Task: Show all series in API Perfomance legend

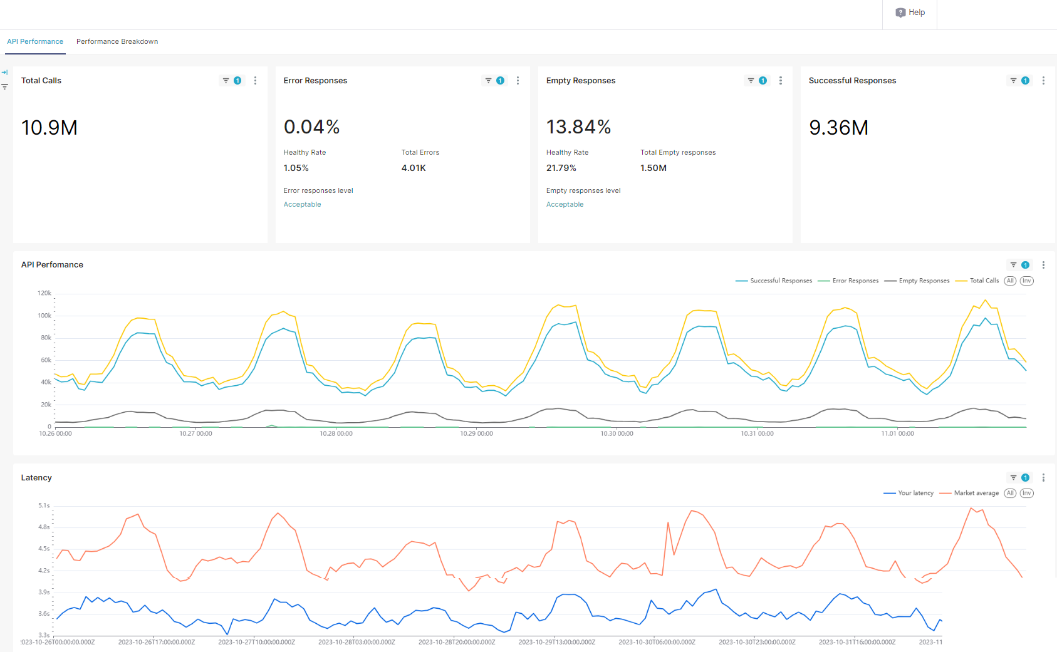Action: point(1010,281)
